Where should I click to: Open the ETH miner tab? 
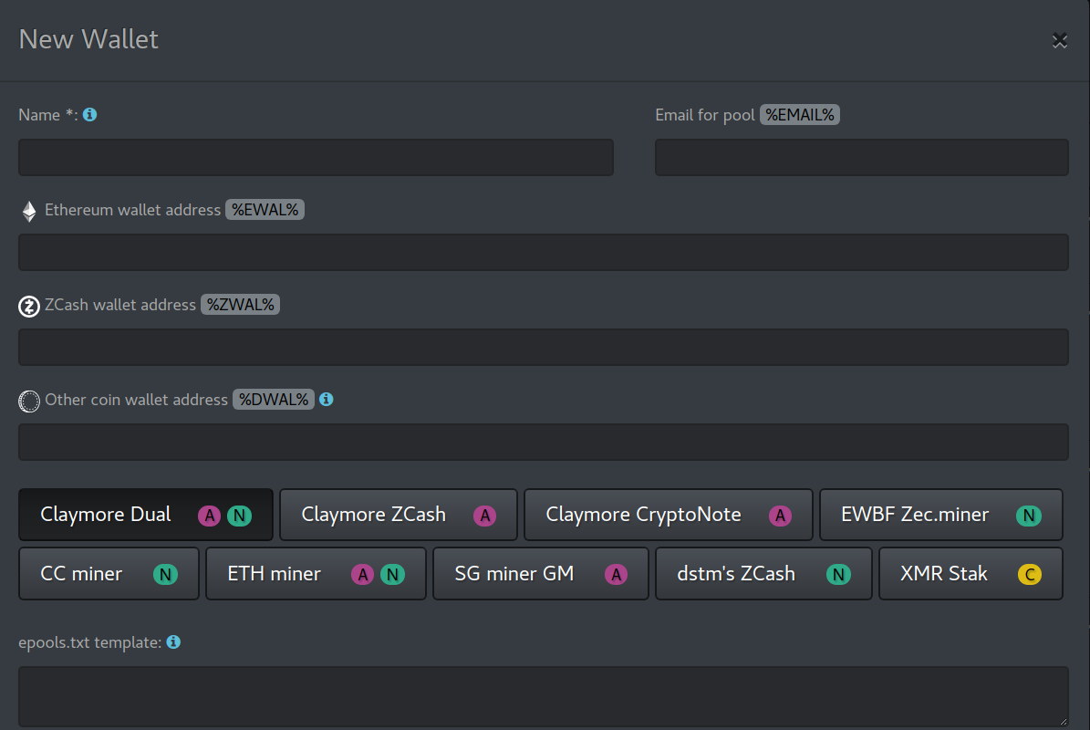316,574
